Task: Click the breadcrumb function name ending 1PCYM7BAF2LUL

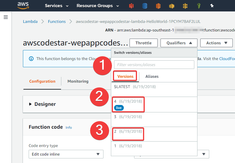Action: (x=138, y=21)
